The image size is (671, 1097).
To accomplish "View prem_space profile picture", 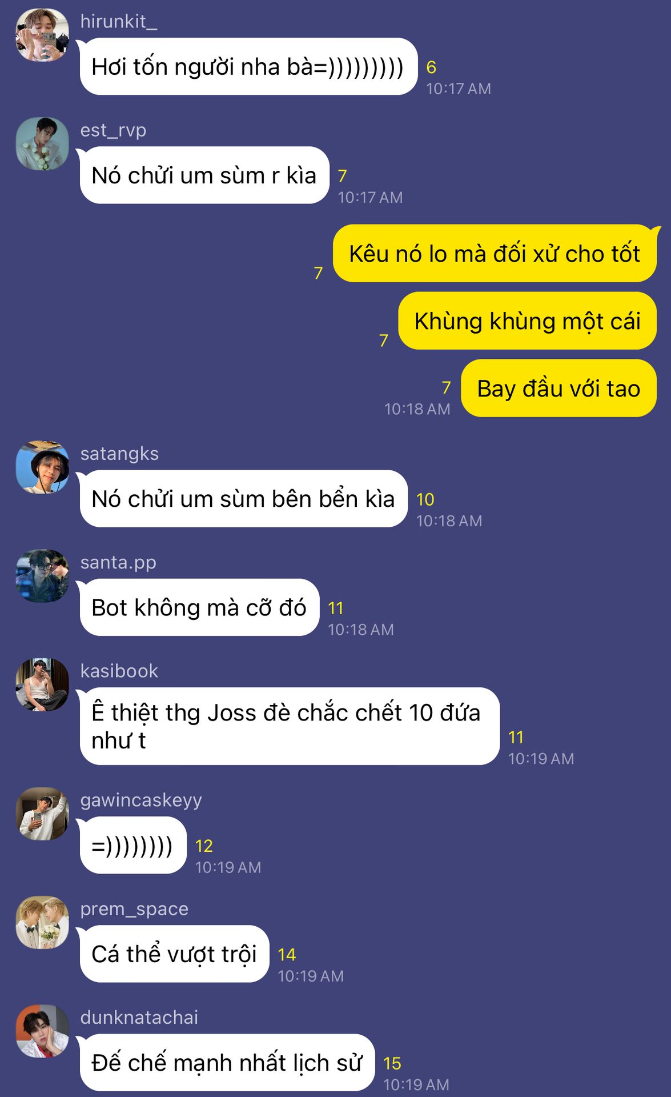I will pos(42,922).
